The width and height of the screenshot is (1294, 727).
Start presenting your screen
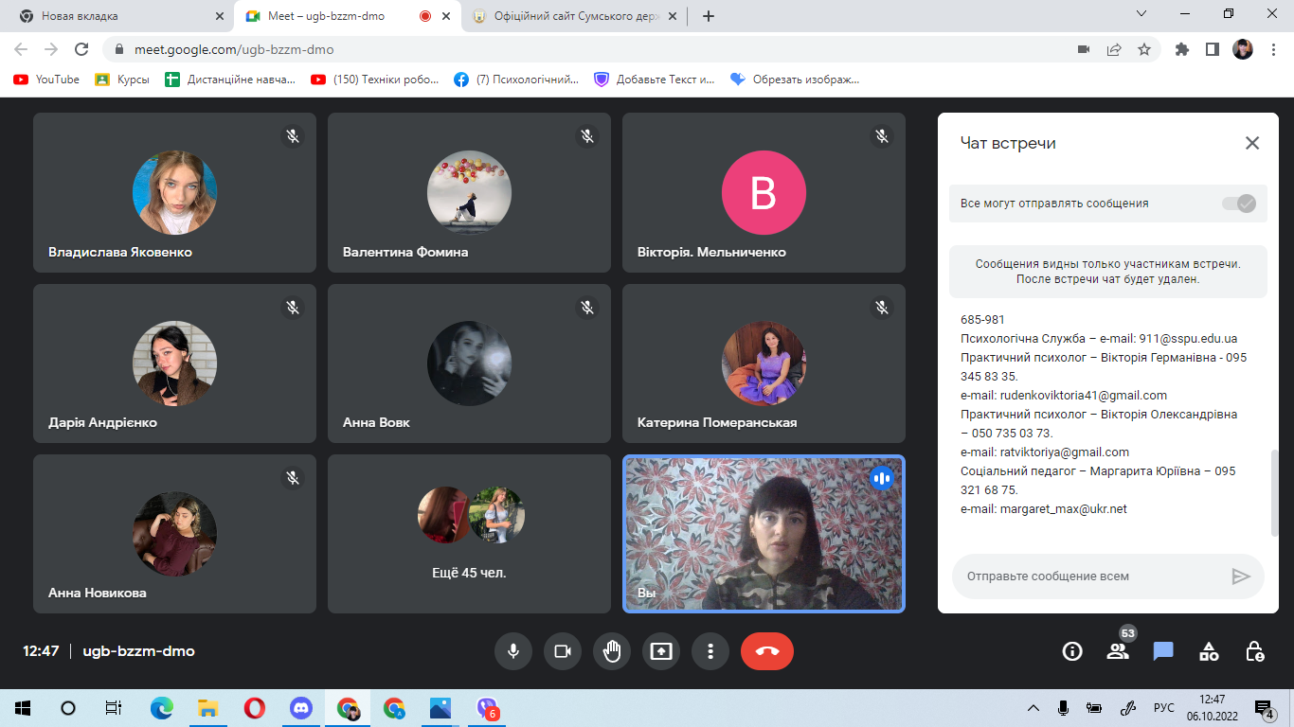point(661,651)
